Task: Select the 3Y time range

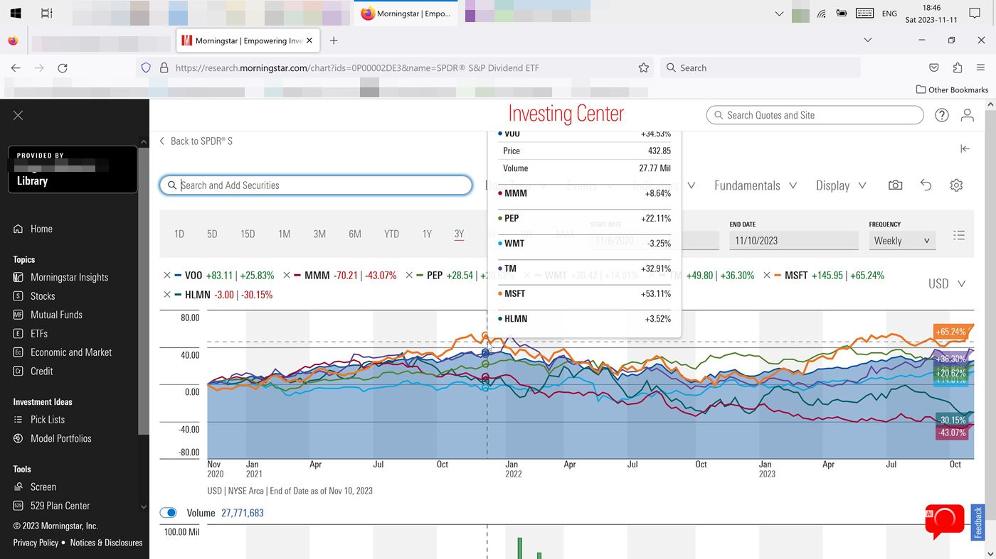Action: click(x=459, y=234)
